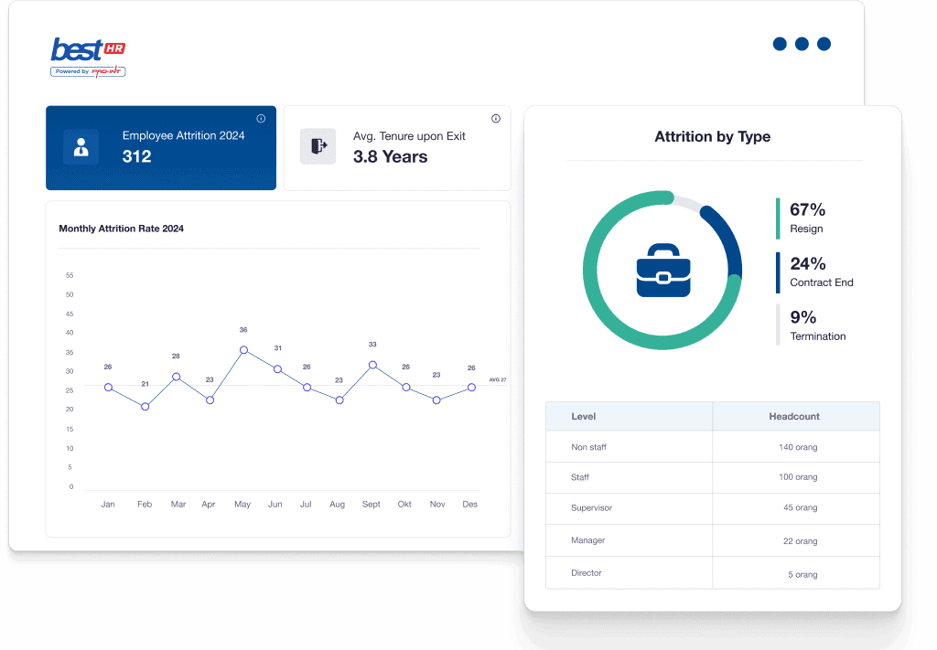Screen dimensions: 937x650
Task: Select the Director row in table
Action: tap(712, 573)
